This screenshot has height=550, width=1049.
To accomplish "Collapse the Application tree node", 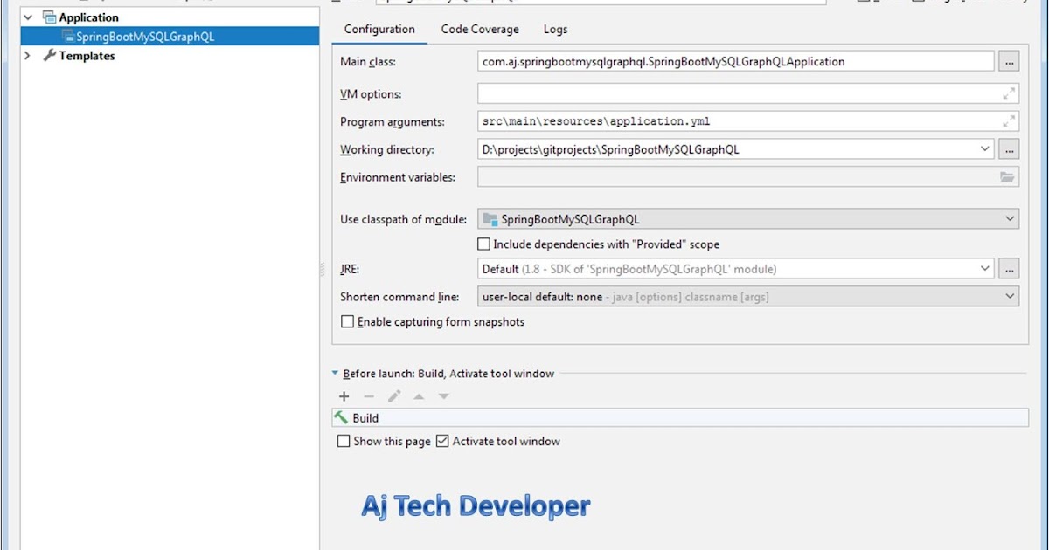I will pyautogui.click(x=28, y=17).
